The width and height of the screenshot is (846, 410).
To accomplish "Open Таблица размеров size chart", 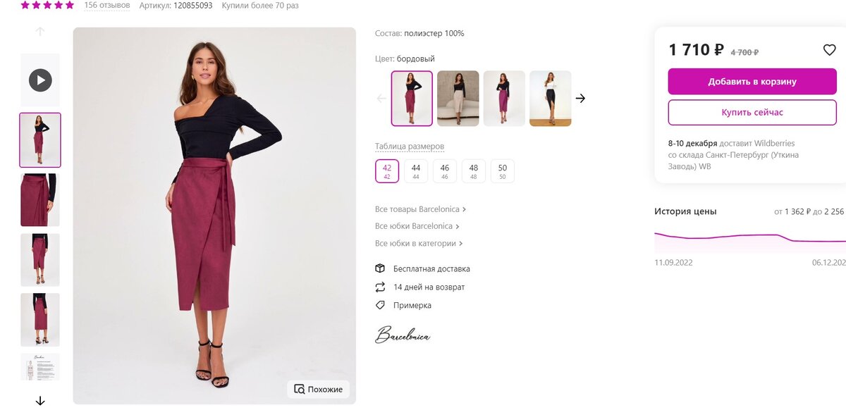I will 410,147.
